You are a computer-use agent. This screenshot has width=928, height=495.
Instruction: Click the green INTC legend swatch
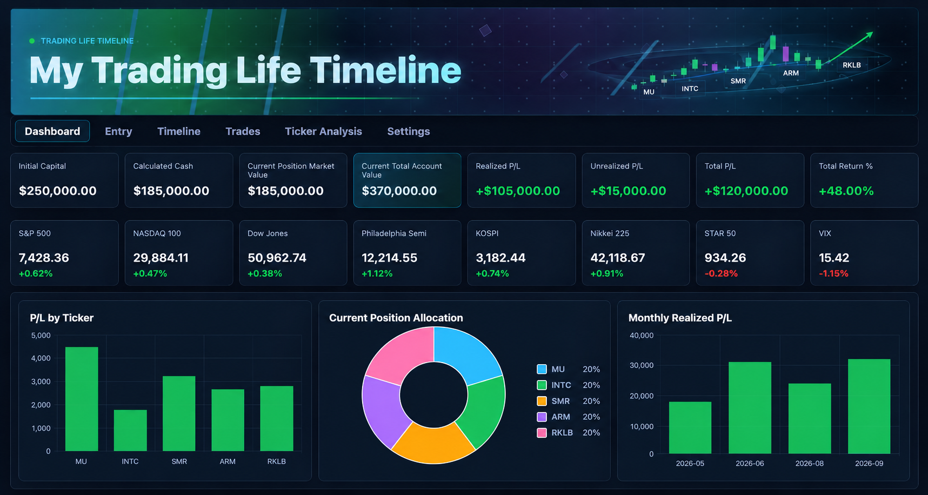542,385
